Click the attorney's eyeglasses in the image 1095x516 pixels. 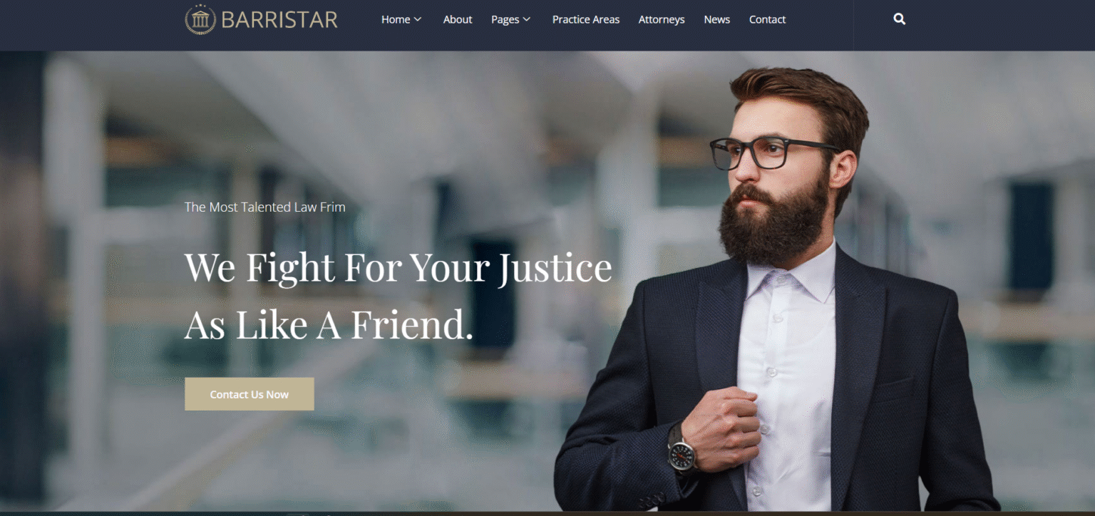point(773,153)
